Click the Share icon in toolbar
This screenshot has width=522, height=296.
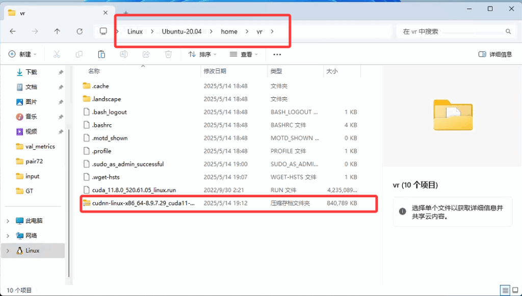(146, 55)
